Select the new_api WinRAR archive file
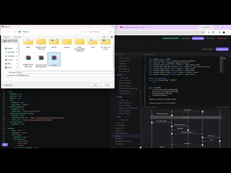 pos(54,59)
